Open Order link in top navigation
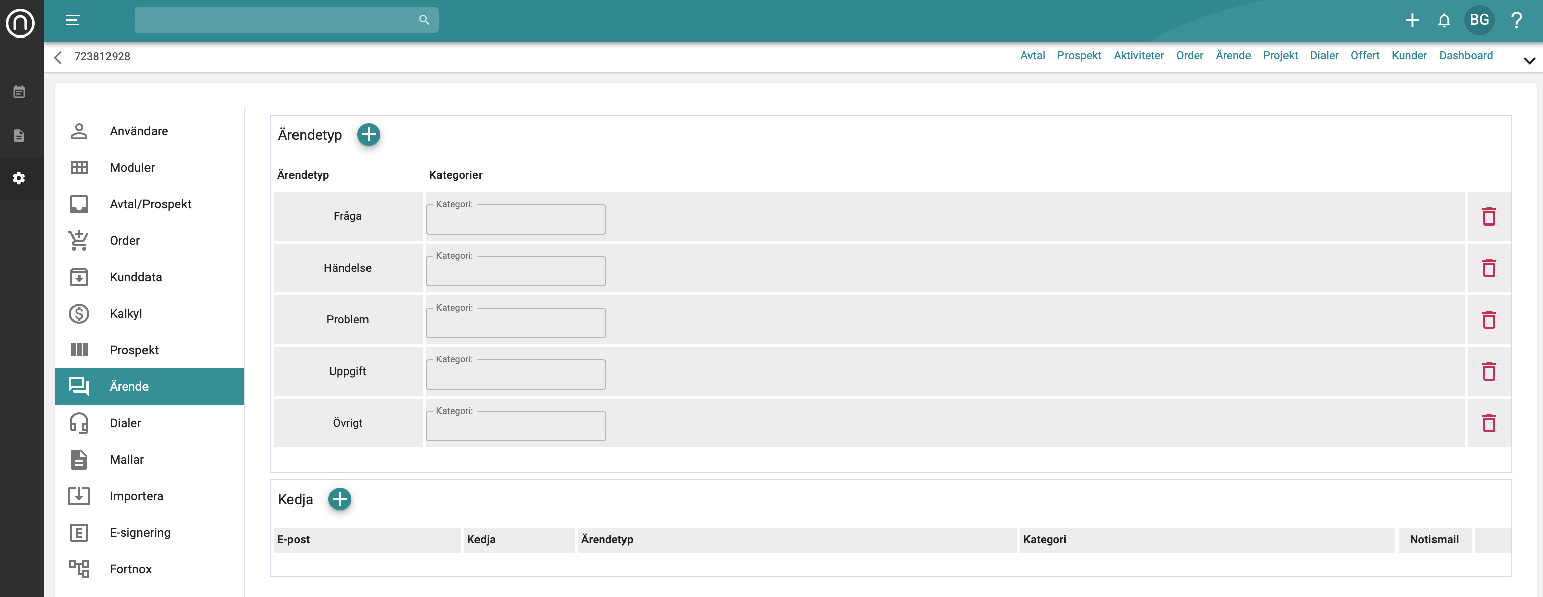 pyautogui.click(x=1190, y=56)
